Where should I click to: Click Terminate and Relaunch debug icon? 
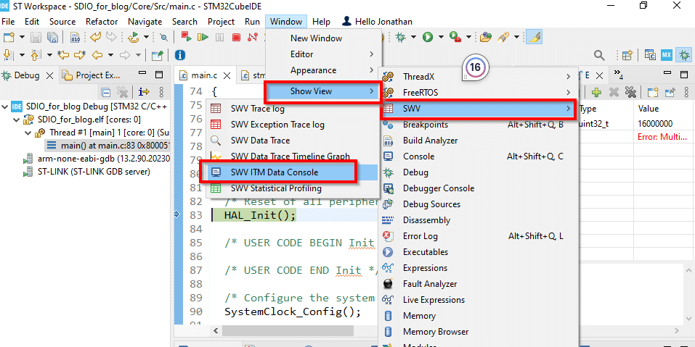pos(187,38)
